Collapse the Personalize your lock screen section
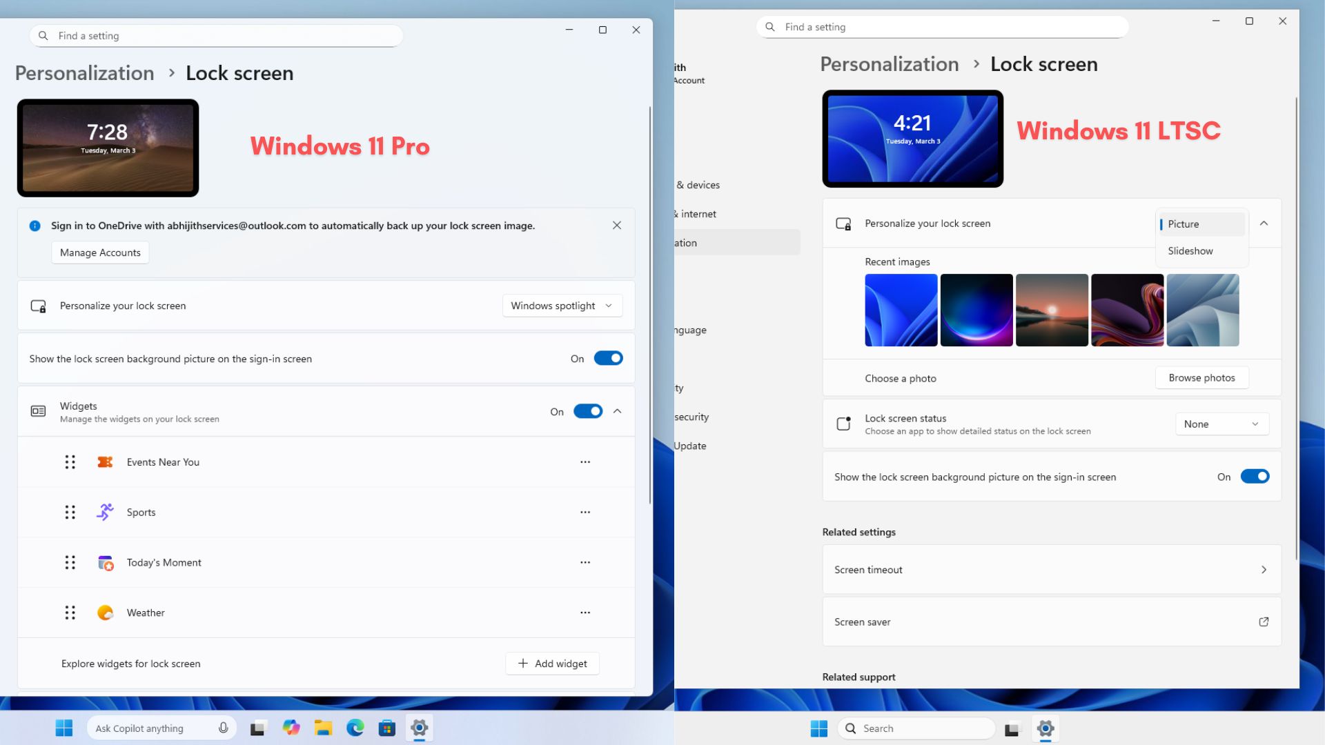 (1264, 223)
